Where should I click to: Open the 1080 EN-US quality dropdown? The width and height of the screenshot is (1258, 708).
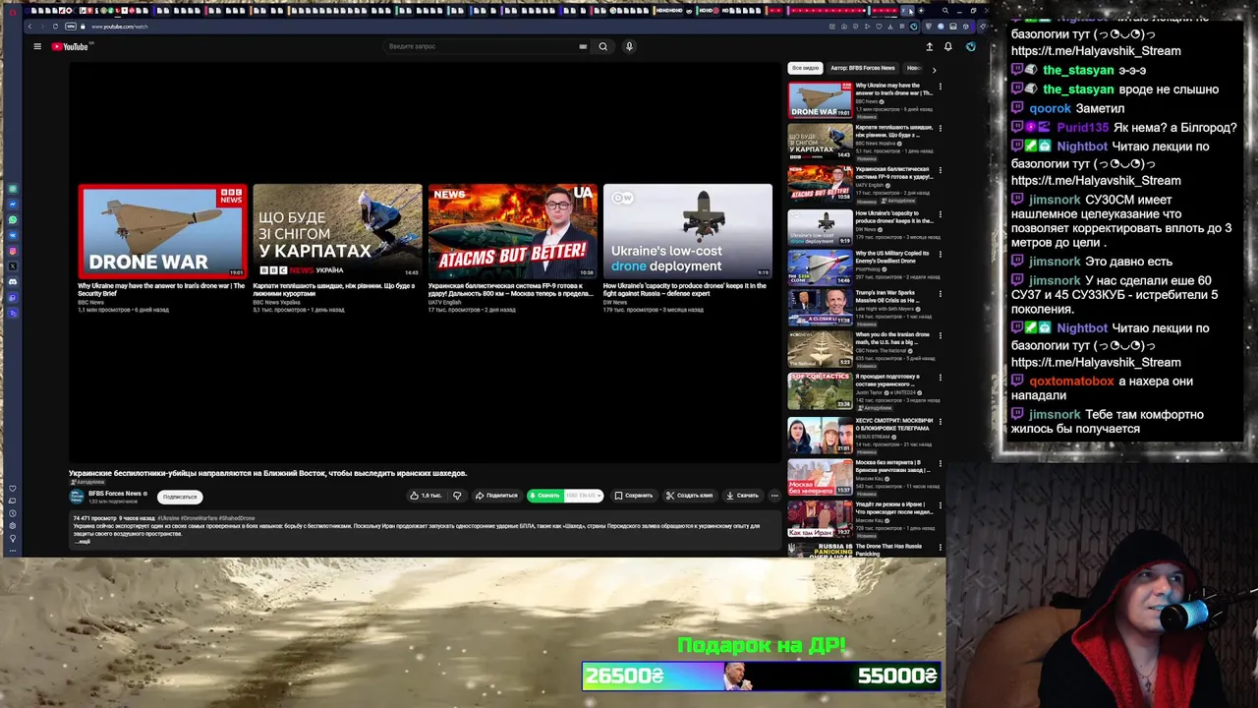point(584,496)
